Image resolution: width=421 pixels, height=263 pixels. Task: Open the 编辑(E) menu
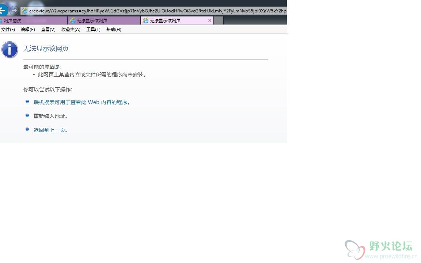point(28,30)
